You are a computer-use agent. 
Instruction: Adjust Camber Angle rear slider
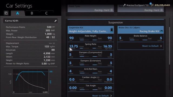click(97, 81)
